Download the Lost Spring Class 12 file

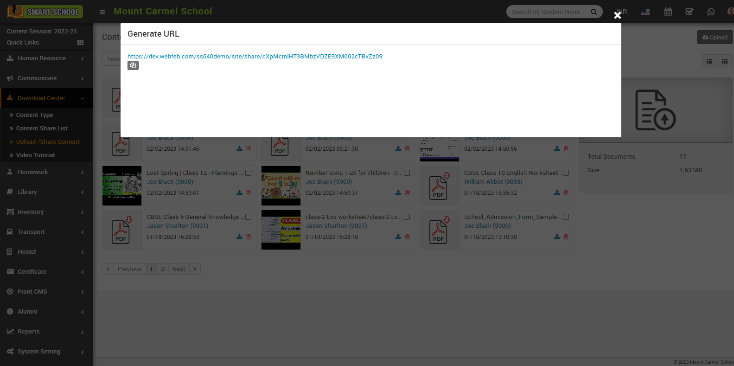pyautogui.click(x=239, y=193)
